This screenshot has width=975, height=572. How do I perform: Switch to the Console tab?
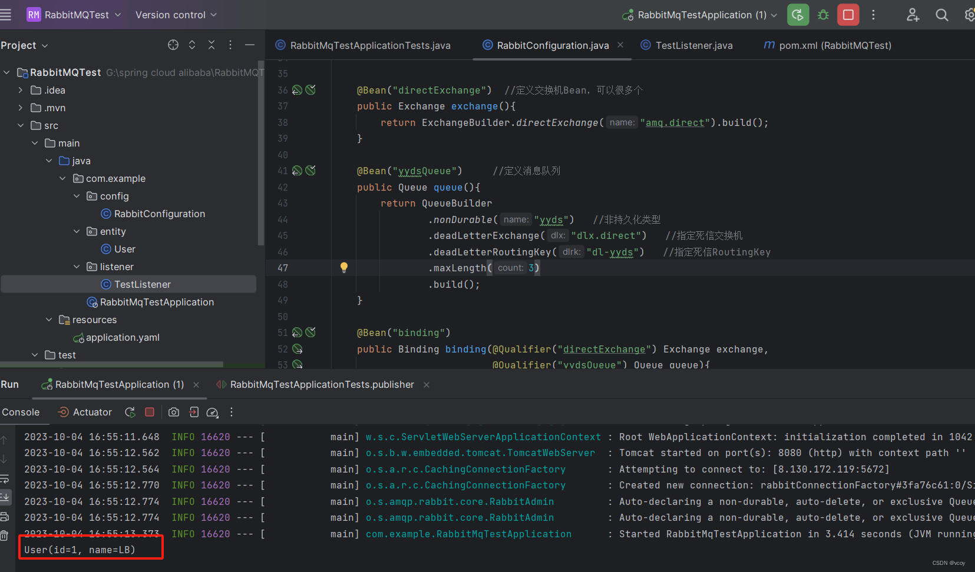(x=21, y=412)
